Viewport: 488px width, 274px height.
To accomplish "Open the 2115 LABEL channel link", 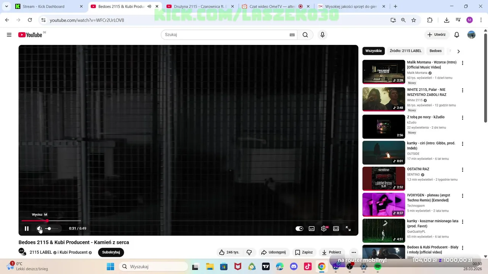I will coord(41,252).
